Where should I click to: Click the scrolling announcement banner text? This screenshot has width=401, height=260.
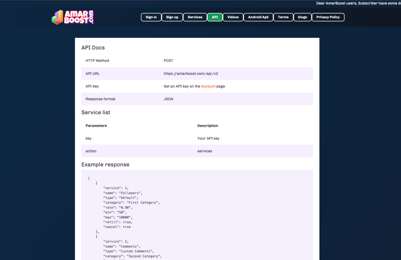(x=358, y=3)
